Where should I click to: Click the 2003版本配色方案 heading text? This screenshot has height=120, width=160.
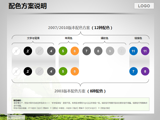click(x=70, y=91)
